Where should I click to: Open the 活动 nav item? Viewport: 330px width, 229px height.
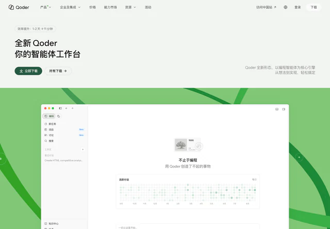148,7
